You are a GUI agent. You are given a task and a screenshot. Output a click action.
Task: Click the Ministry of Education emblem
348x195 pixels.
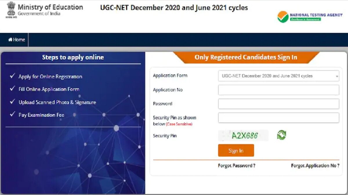[11, 10]
